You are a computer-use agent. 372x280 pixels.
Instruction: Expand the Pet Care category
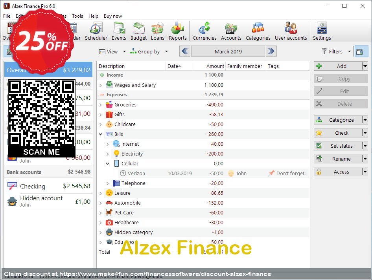click(x=101, y=213)
